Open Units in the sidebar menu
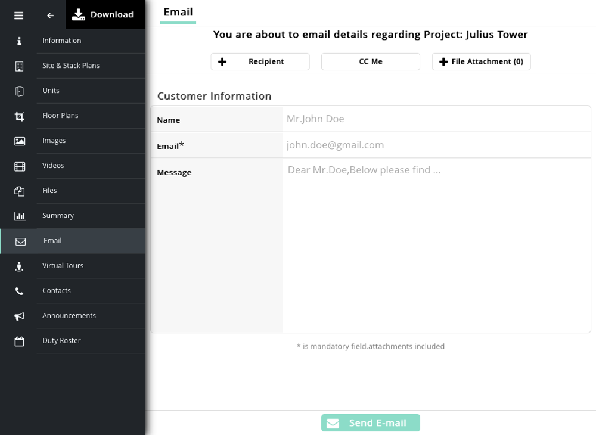The width and height of the screenshot is (596, 435). [51, 91]
